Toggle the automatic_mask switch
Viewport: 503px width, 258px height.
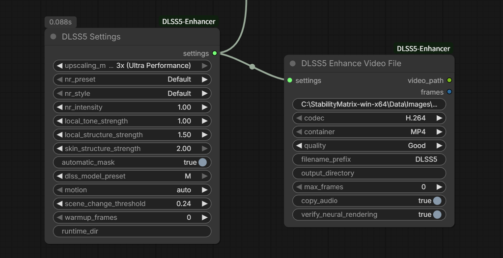tap(202, 162)
